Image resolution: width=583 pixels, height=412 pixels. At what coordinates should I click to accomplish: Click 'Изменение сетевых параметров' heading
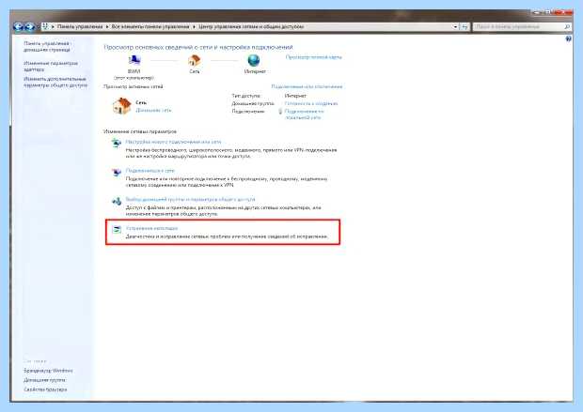click(140, 131)
